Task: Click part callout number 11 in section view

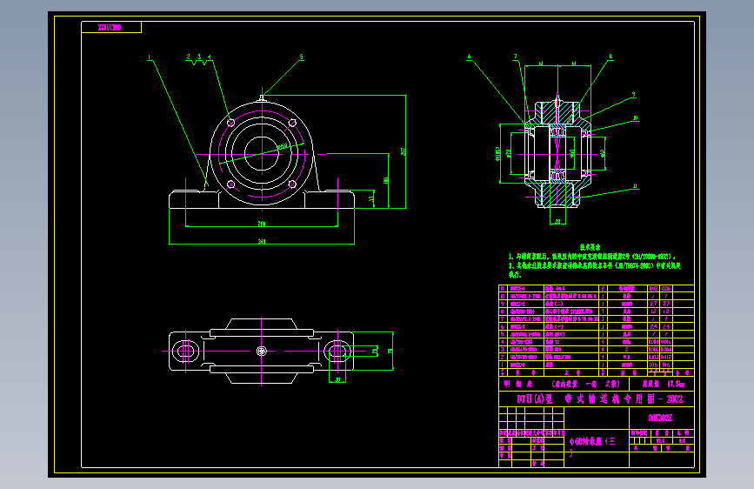Action: click(635, 186)
